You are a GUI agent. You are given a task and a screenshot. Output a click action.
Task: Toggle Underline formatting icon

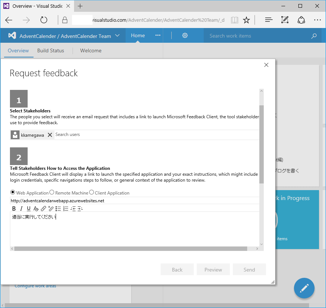tap(29, 209)
